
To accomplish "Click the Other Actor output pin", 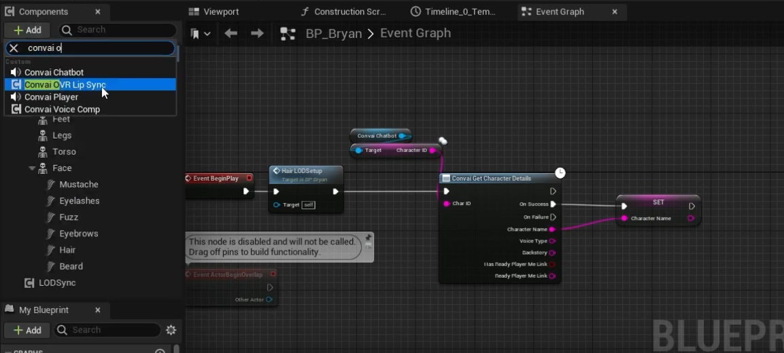I will point(269,299).
